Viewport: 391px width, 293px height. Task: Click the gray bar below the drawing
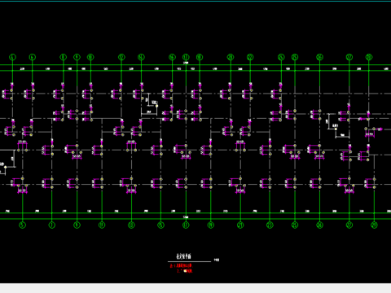195,288
